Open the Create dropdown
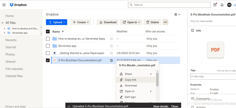The image size is (236, 108). [x=80, y=22]
